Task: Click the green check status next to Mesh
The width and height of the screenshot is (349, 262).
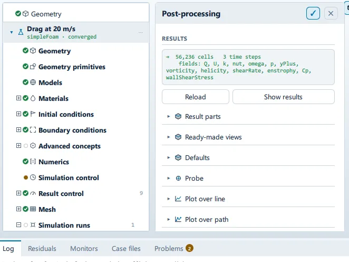Action: point(26,209)
